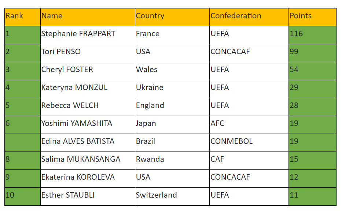Click the Rwanda country cell
The height and width of the screenshot is (213, 349).
tap(172, 160)
